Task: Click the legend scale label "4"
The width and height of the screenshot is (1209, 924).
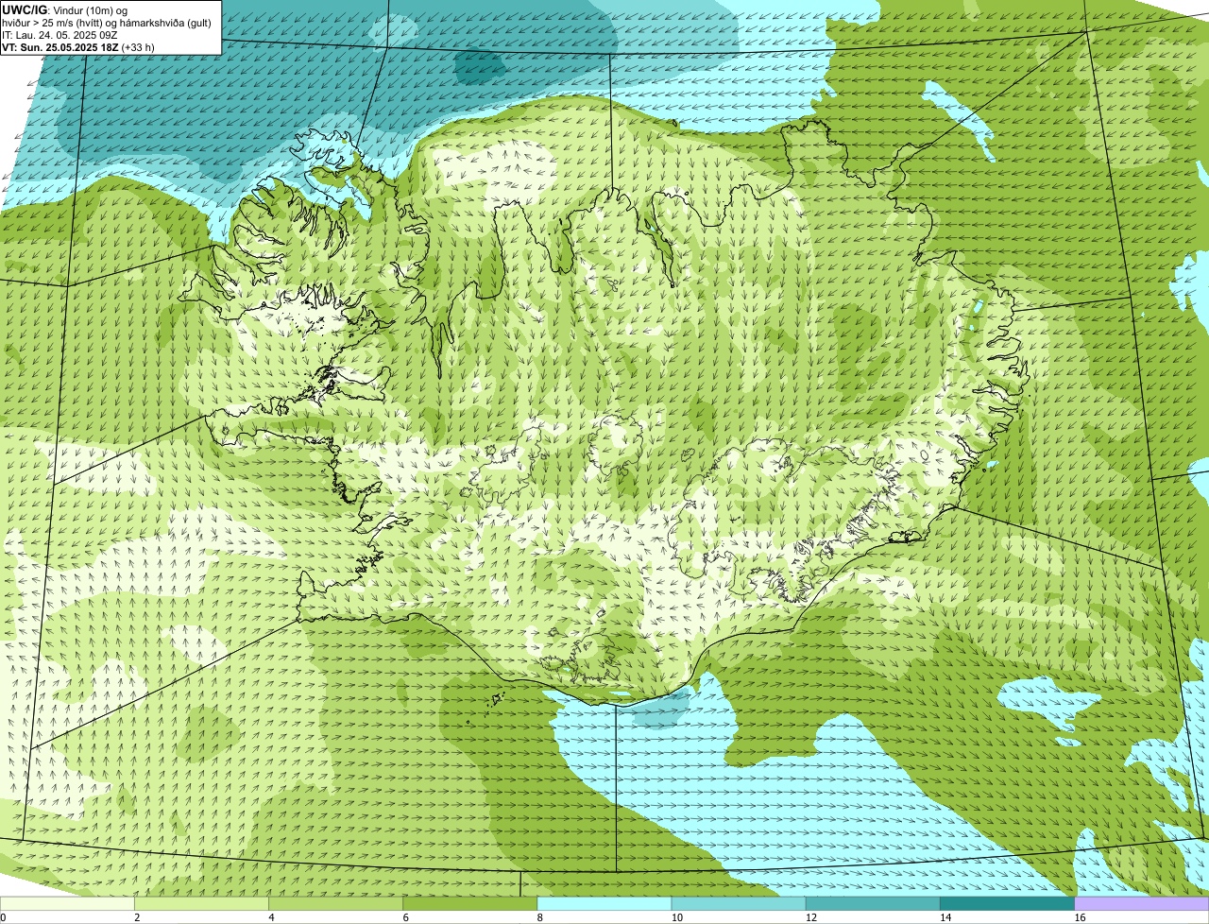Action: click(x=271, y=917)
